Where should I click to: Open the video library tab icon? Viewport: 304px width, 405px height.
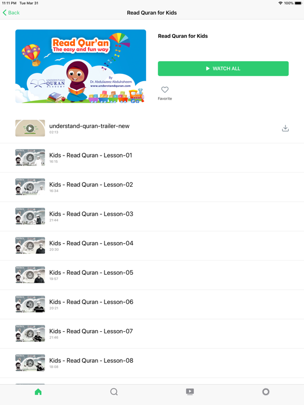[x=190, y=392]
